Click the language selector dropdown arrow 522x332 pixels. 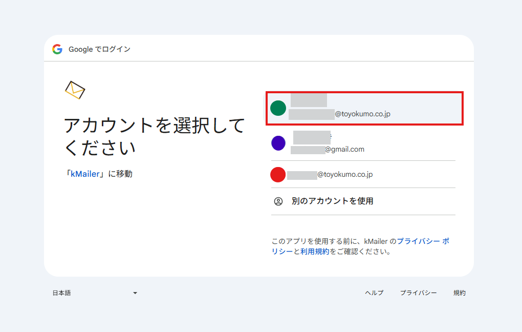pos(135,293)
